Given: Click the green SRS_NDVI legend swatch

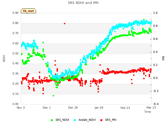Looking at the screenshot, I should pos(52,120).
